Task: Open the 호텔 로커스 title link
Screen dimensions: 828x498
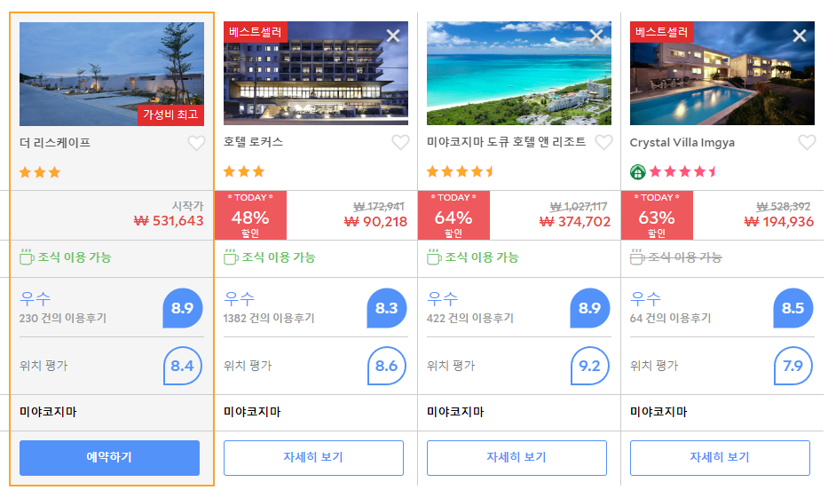Action: 253,142
